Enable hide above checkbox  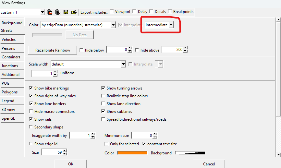pyautogui.click(x=137, y=50)
